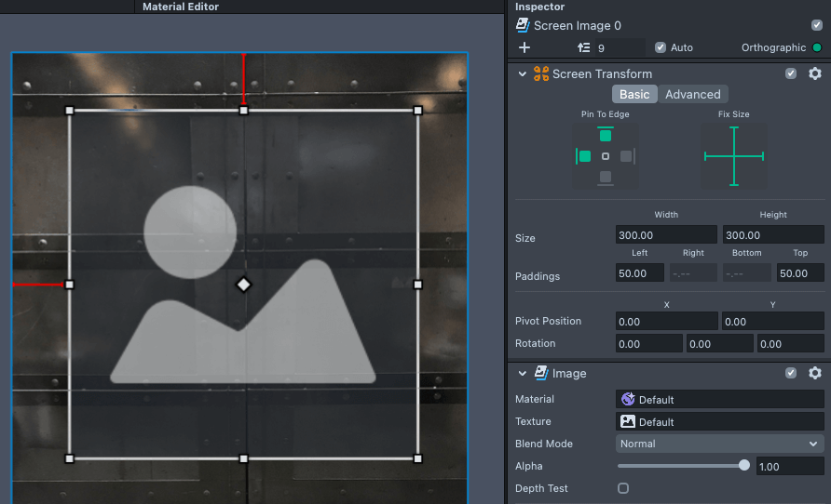The height and width of the screenshot is (504, 831).
Task: Enable the Depth Test checkbox
Action: click(623, 488)
